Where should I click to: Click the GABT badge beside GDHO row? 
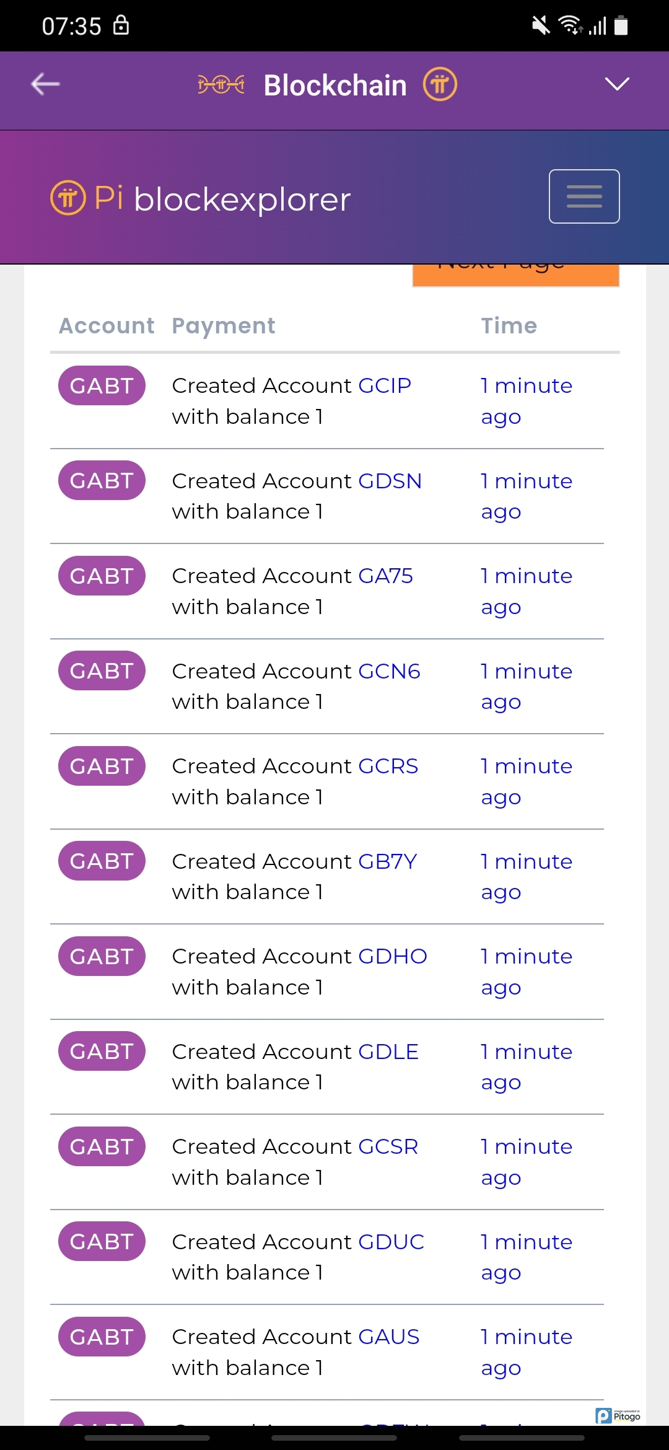102,956
